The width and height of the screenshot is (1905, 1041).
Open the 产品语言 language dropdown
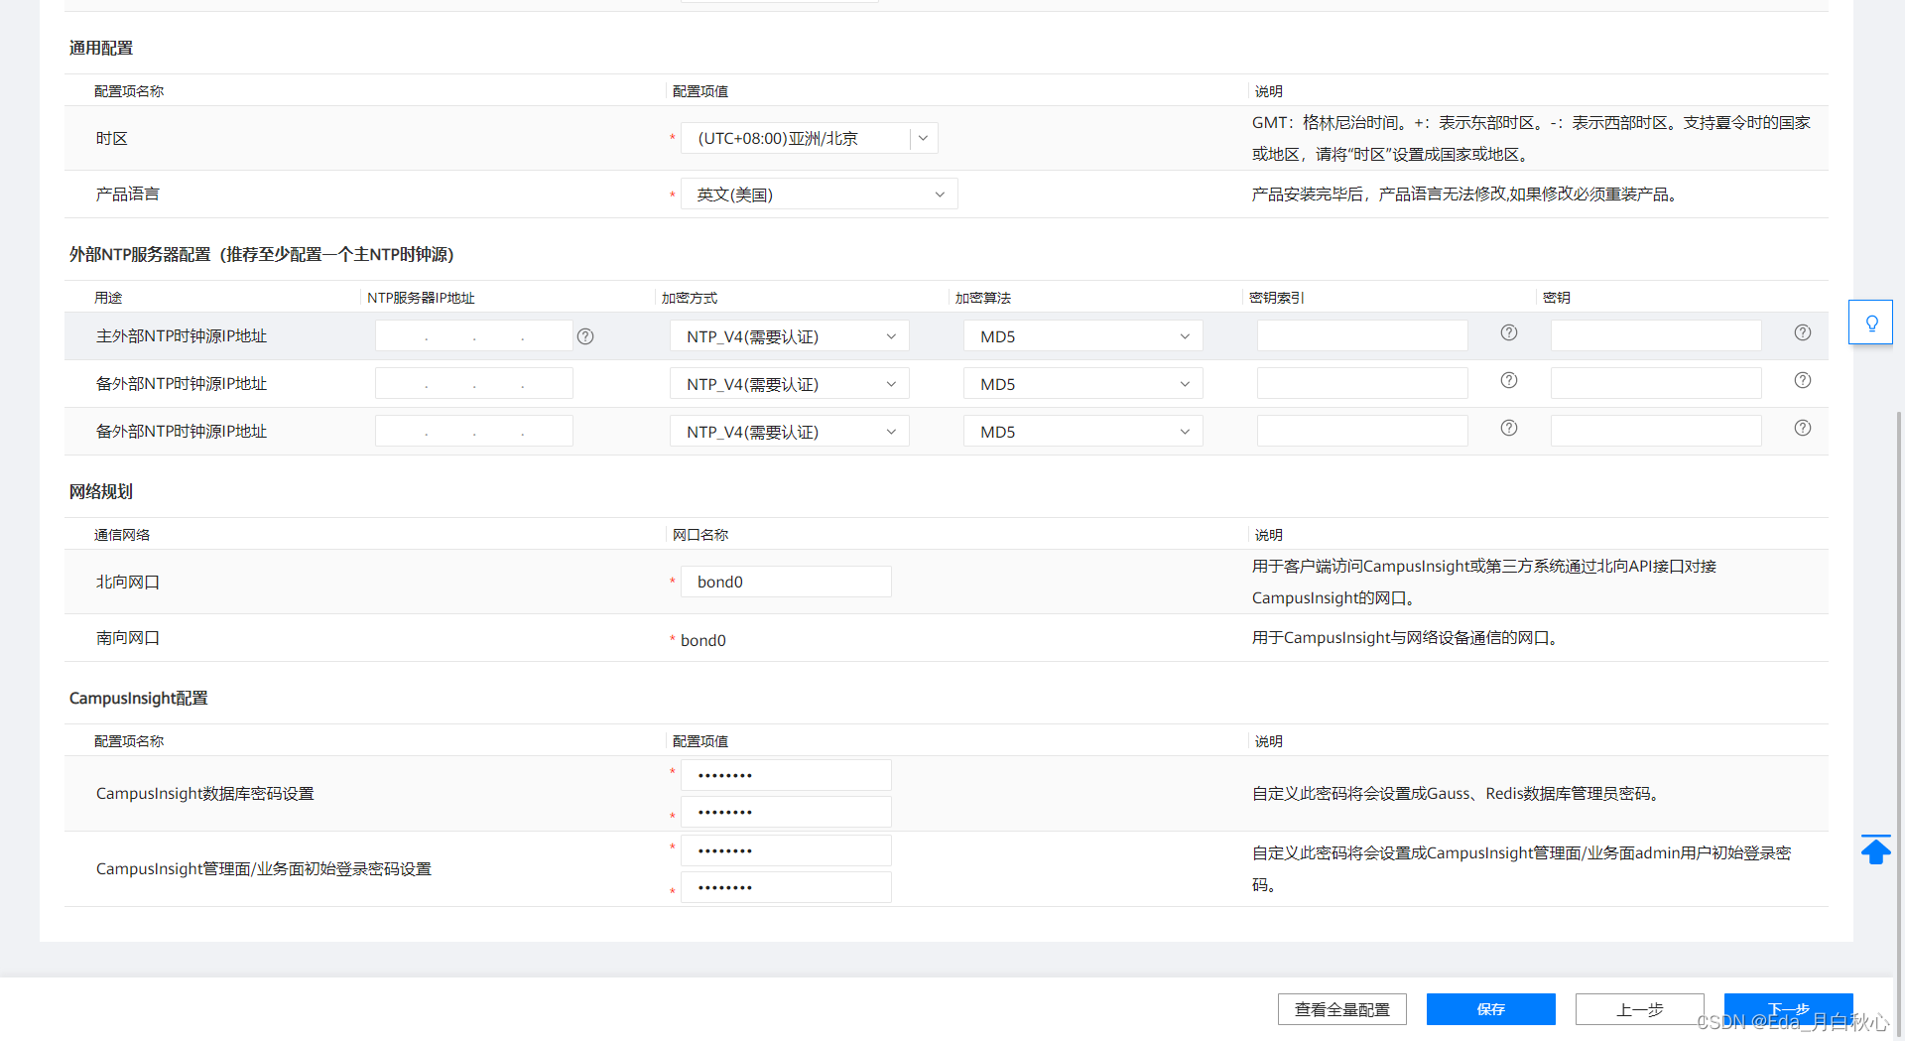click(x=820, y=194)
